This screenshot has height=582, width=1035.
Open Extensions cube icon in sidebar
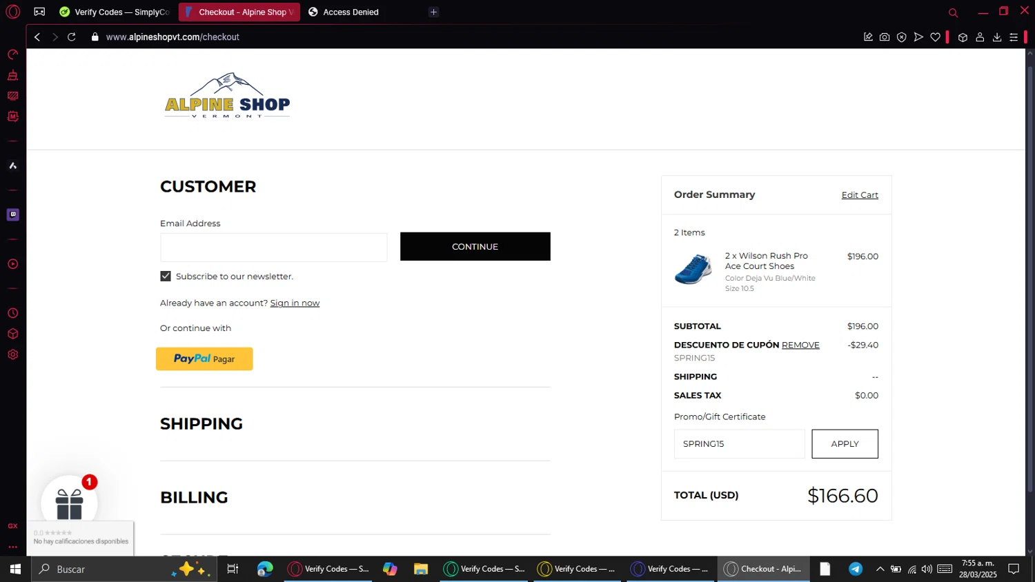point(12,334)
